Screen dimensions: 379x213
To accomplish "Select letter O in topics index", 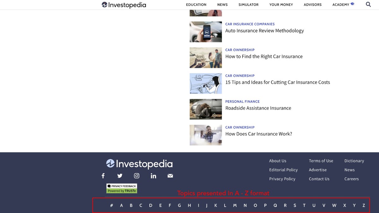I will pos(256,205).
